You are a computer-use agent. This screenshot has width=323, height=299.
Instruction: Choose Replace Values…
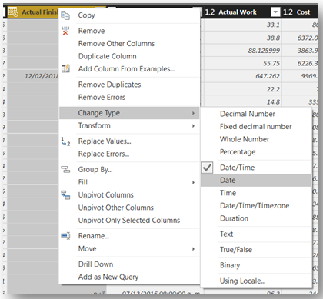[x=129, y=141]
